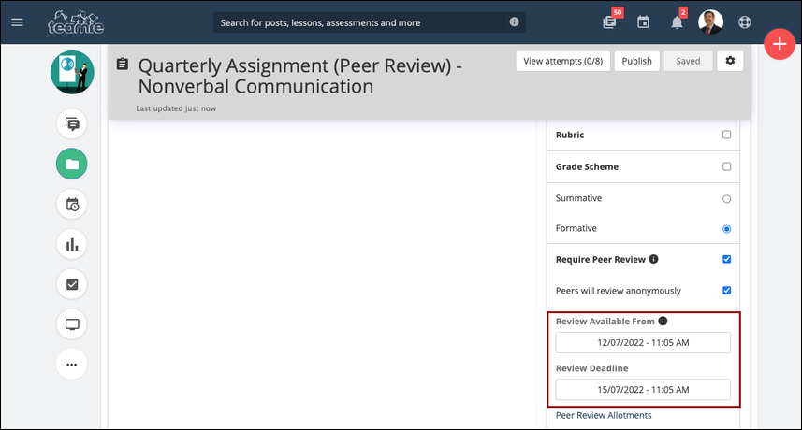
Task: Open the calendar icon in top bar
Action: click(644, 21)
